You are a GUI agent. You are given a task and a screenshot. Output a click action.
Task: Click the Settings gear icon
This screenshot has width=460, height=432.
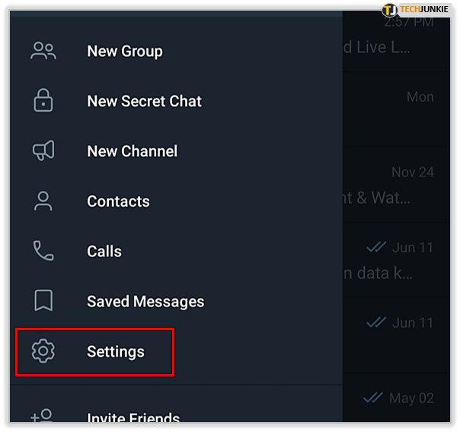coord(43,351)
